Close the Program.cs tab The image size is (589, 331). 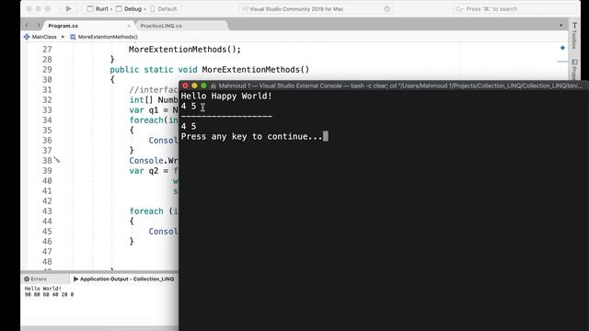129,26
